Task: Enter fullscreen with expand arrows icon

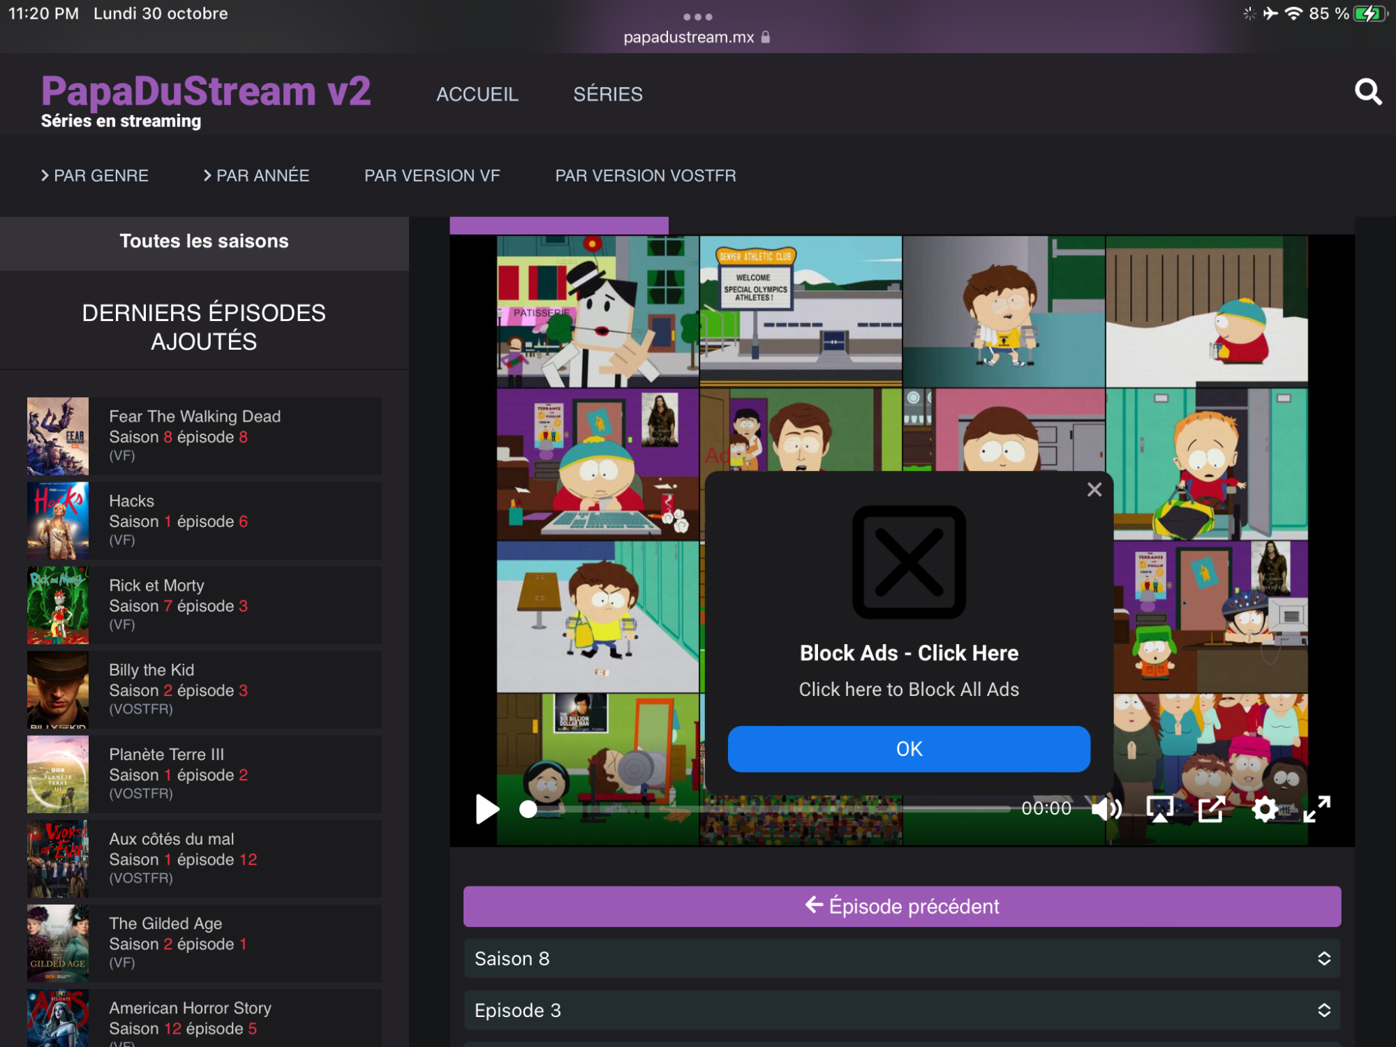Action: tap(1316, 809)
